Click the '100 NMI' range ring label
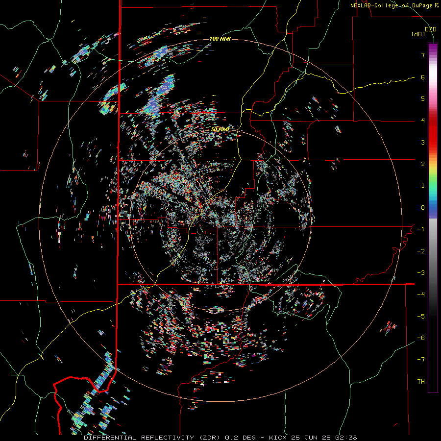The height and width of the screenshot is (441, 441). coord(220,39)
